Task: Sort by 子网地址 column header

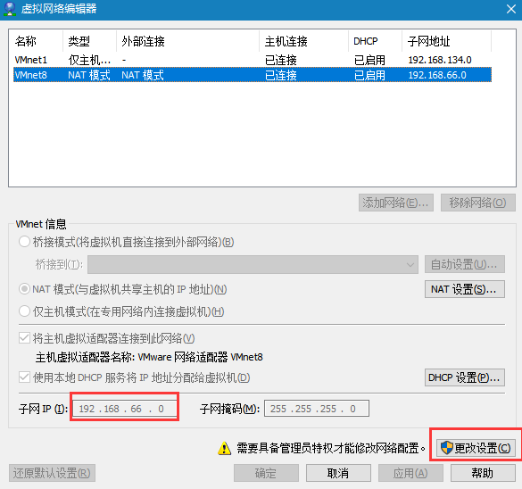Action: (446, 41)
